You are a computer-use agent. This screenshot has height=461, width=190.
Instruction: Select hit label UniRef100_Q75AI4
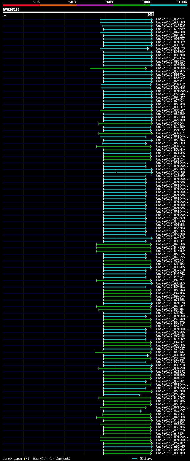[x=170, y=260]
